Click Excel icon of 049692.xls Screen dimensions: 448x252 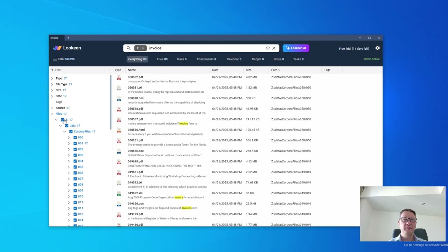click(119, 194)
